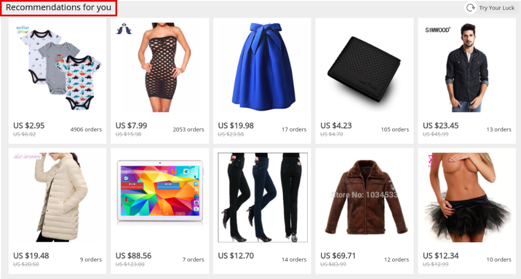Open the brown fur-collar jacket product
Screen dimensions: 521x279
(x=364, y=197)
